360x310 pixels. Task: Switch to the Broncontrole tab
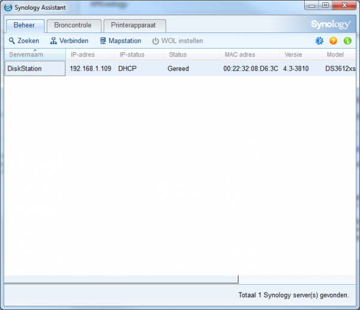(73, 25)
